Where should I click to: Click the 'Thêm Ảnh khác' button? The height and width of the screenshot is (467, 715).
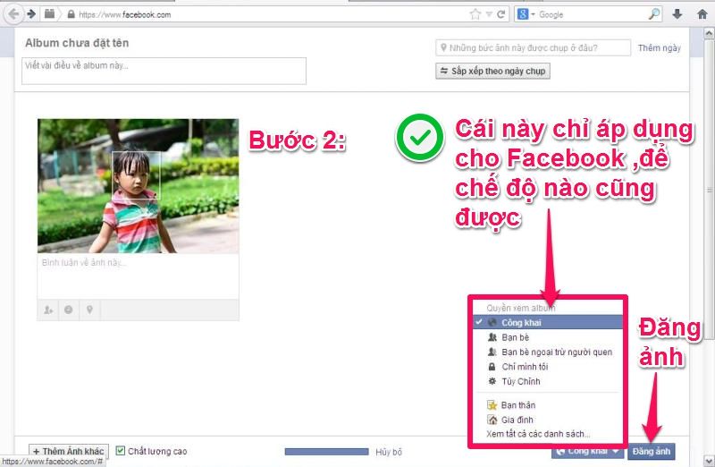[x=69, y=451]
